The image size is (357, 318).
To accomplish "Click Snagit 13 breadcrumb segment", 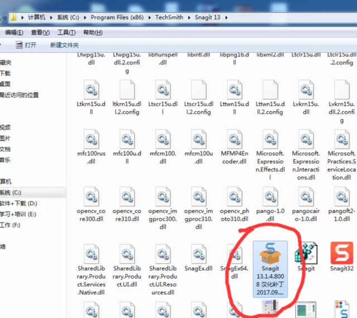I will pos(208,17).
